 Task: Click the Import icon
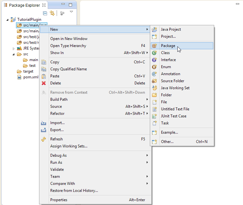(44, 123)
